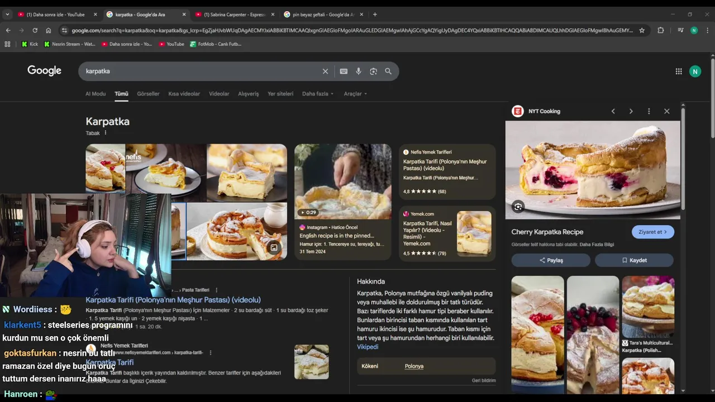Switch to Videolar results tab
This screenshot has width=715, height=402.
click(219, 94)
